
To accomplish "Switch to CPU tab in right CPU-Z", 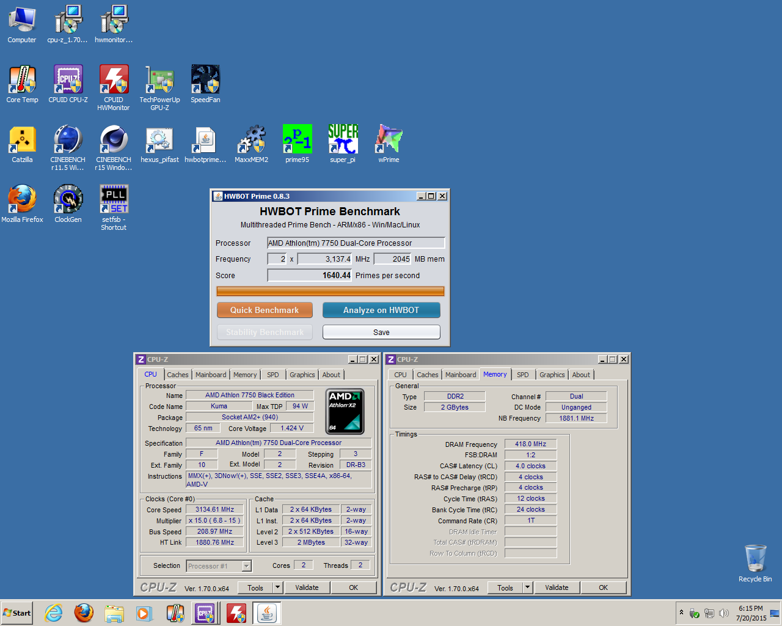I will click(400, 375).
